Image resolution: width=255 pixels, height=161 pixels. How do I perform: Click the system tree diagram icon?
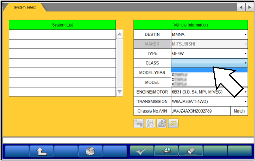coord(139,123)
